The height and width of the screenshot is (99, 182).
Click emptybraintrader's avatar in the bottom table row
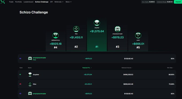tap(30, 94)
